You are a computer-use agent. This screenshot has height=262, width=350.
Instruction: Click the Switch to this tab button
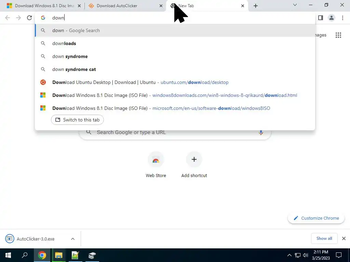click(77, 120)
